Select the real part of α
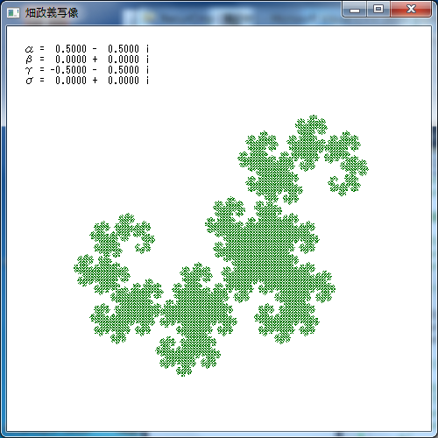 [71, 49]
